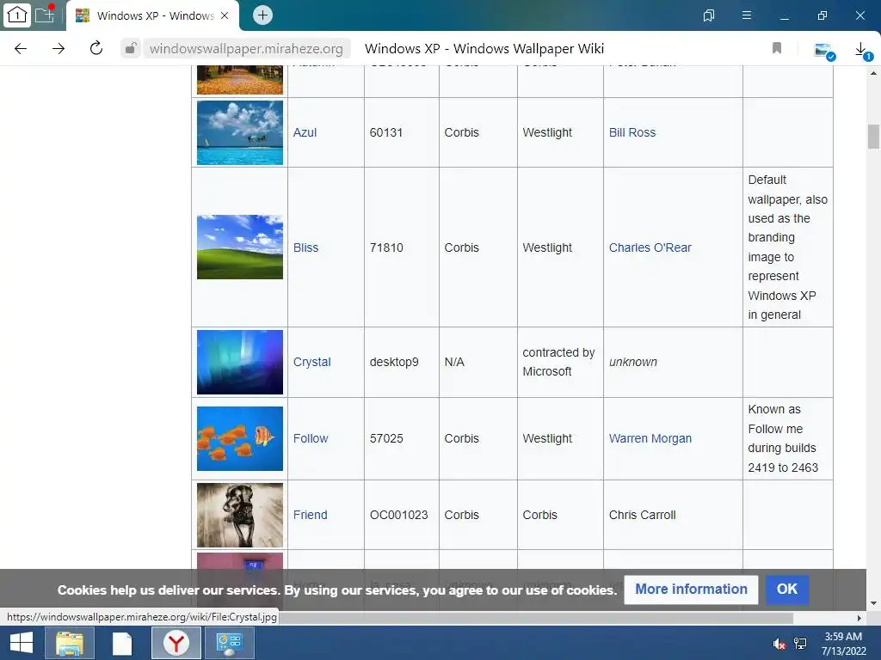
Task: Bookmark this page with the ribbon icon
Action: pos(777,48)
